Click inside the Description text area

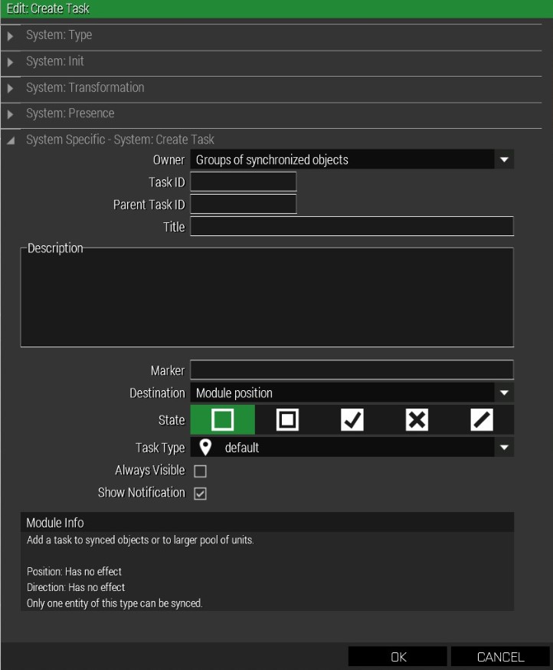267,297
